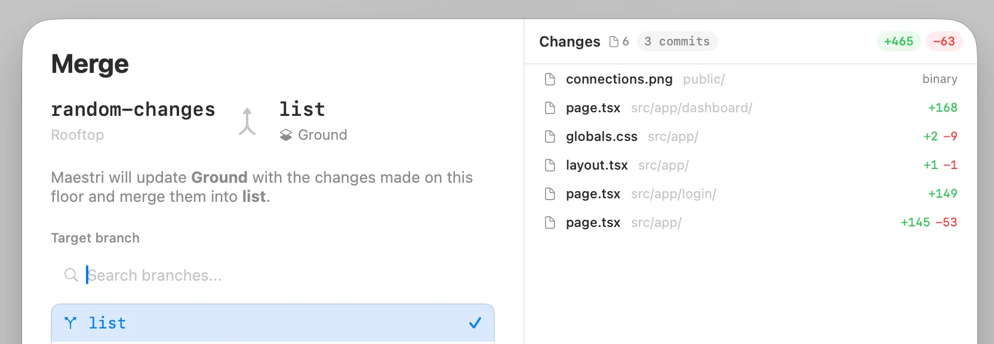Open page.tsx in the src/app folder
The width and height of the screenshot is (994, 344).
(x=593, y=223)
